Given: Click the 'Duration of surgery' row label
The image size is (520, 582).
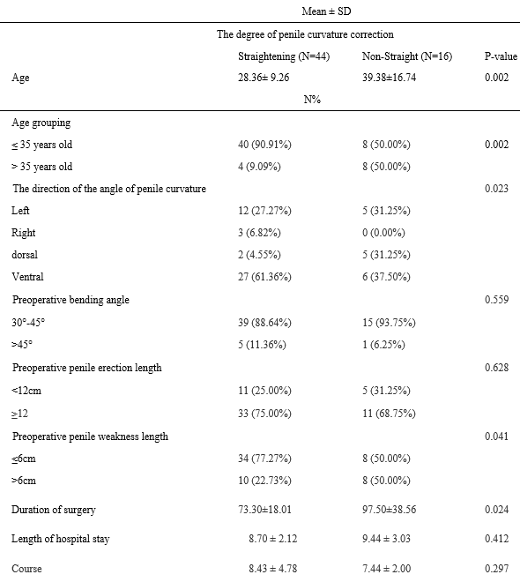Looking at the screenshot, I should click(x=54, y=510).
